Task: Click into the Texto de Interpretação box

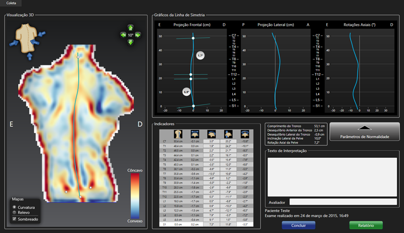Action: (x=332, y=177)
